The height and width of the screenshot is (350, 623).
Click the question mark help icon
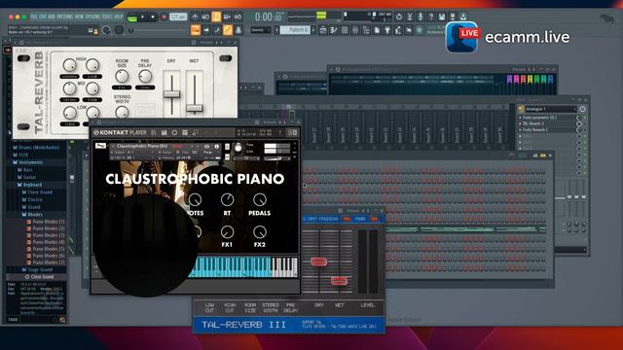click(431, 17)
